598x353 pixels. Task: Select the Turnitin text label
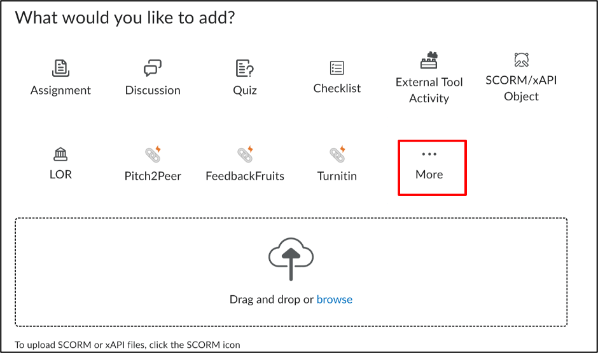point(337,176)
